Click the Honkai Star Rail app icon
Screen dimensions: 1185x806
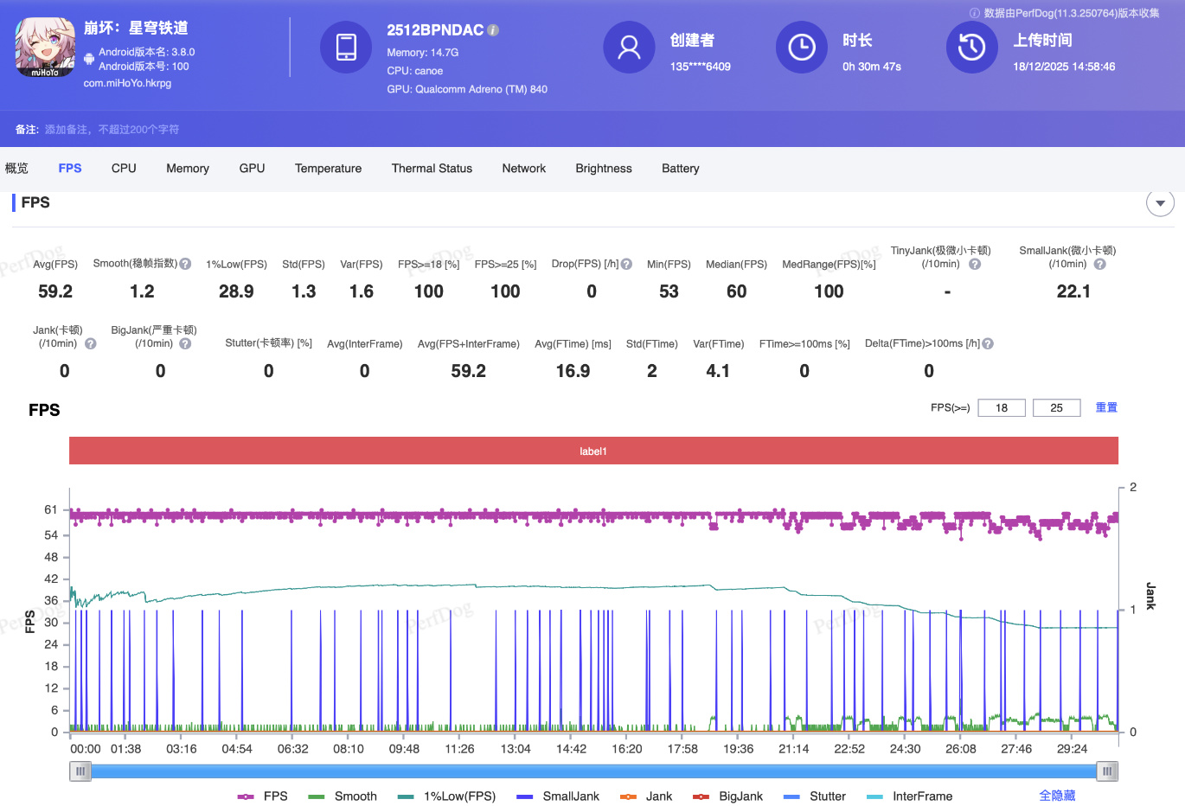pyautogui.click(x=45, y=47)
